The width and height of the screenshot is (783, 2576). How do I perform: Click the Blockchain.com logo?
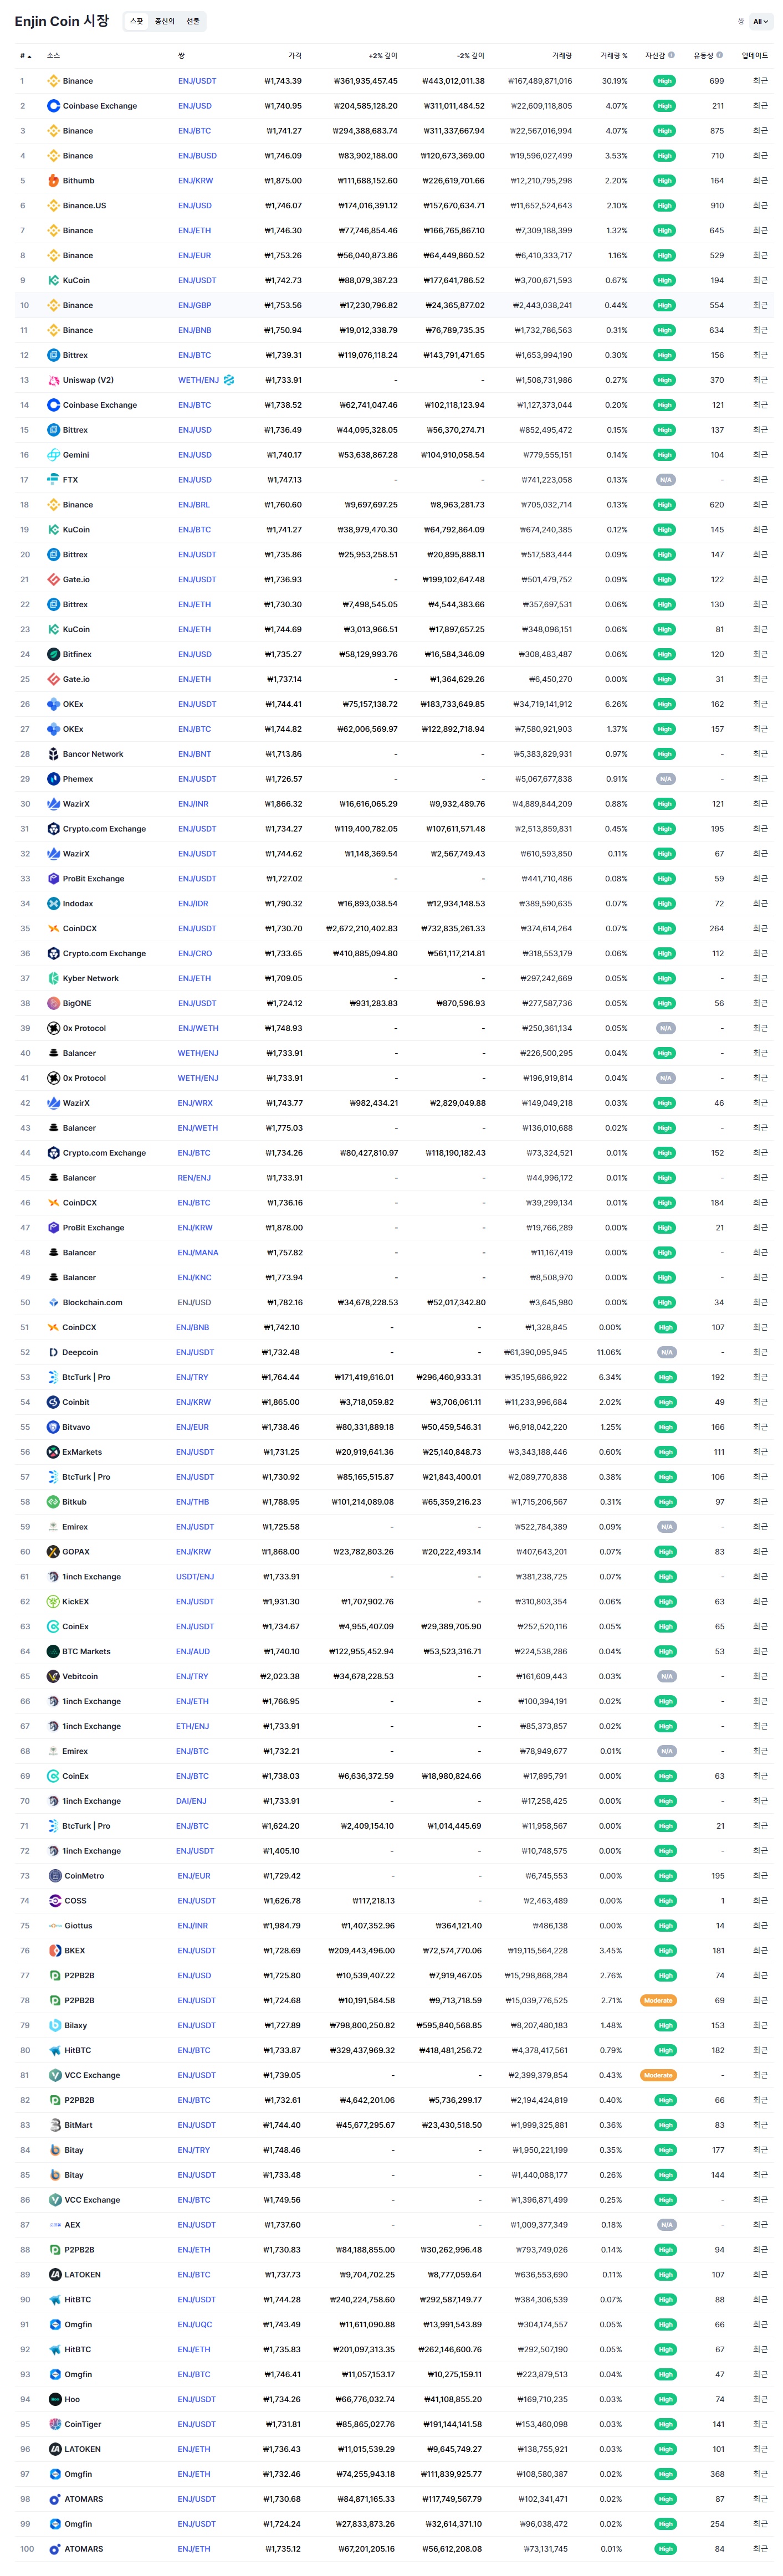coord(53,1303)
